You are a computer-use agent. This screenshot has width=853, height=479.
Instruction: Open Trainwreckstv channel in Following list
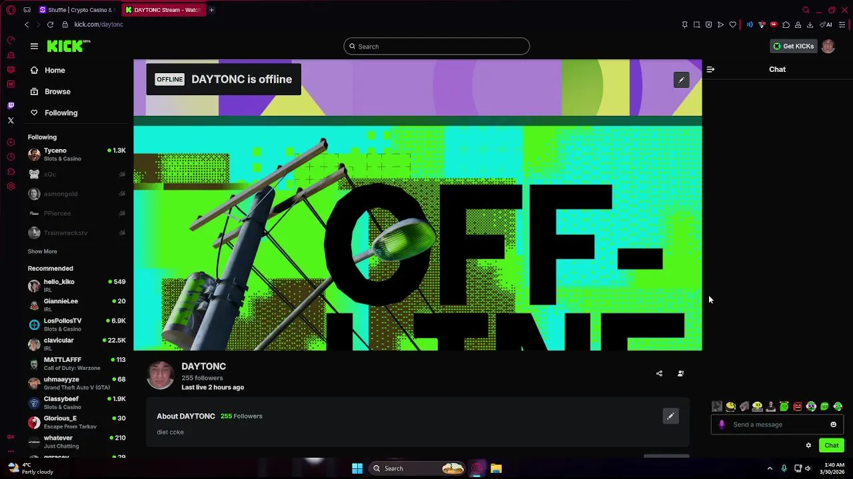pyautogui.click(x=77, y=233)
